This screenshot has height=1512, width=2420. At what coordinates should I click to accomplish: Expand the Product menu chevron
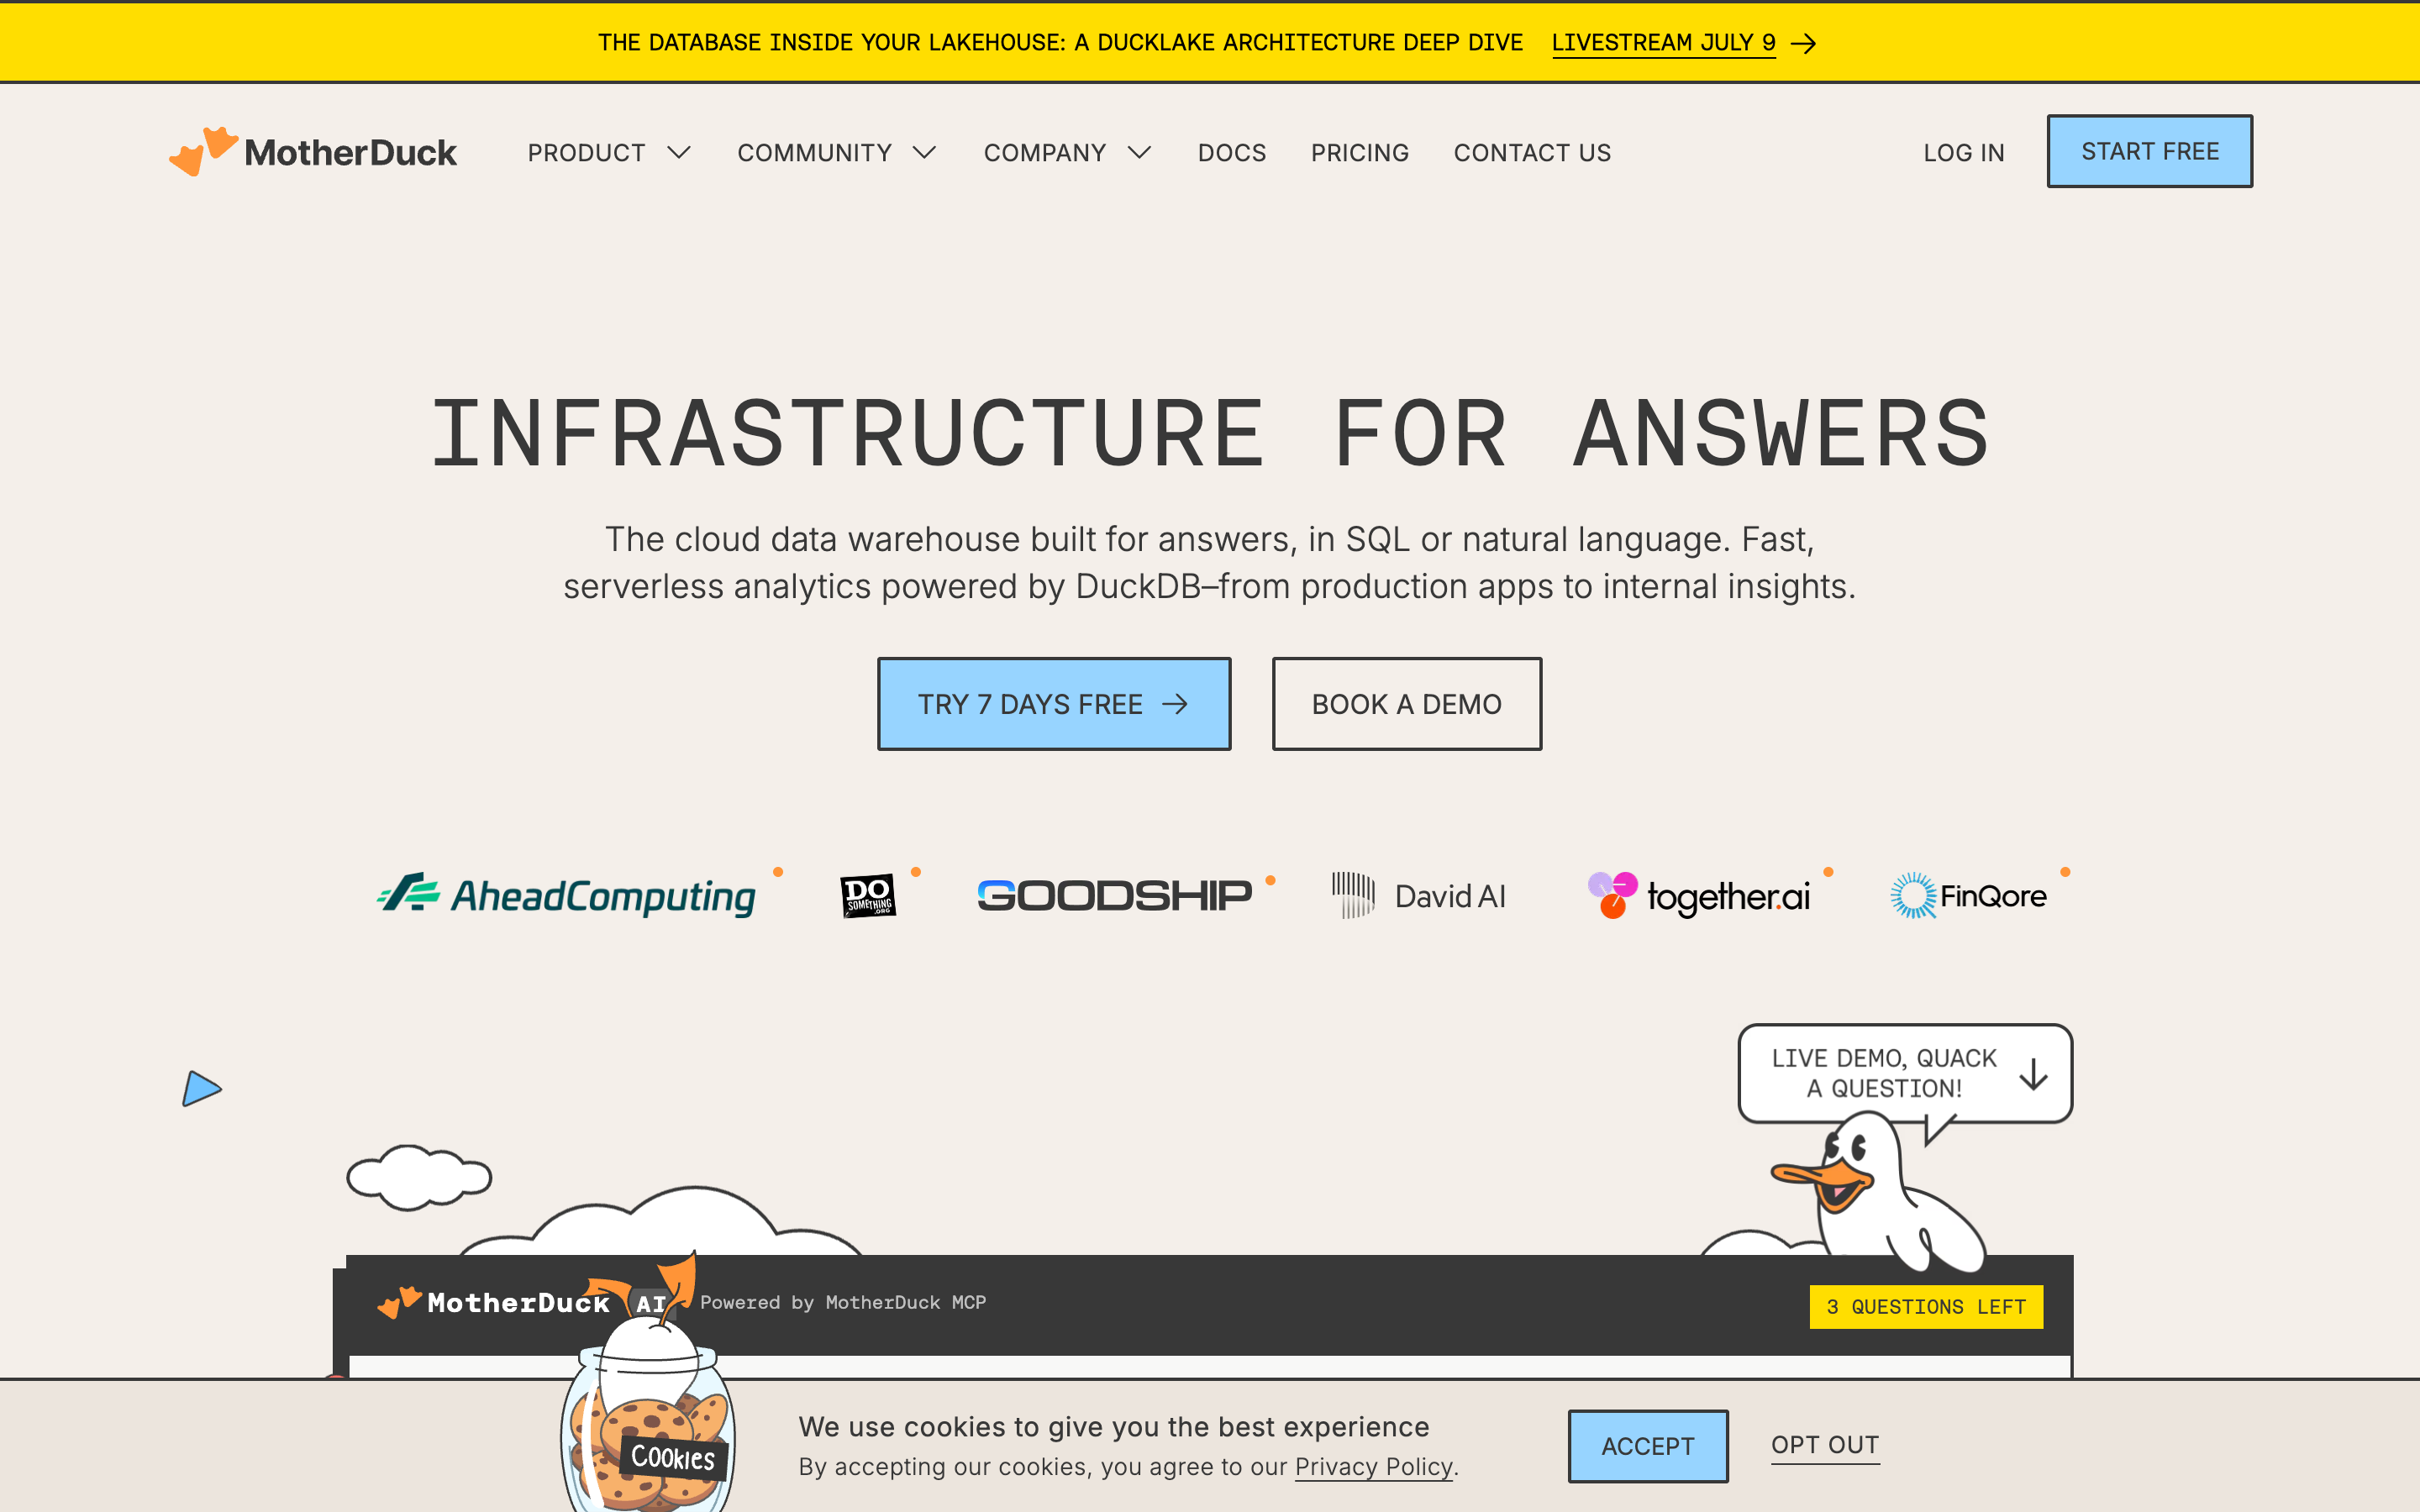[679, 153]
